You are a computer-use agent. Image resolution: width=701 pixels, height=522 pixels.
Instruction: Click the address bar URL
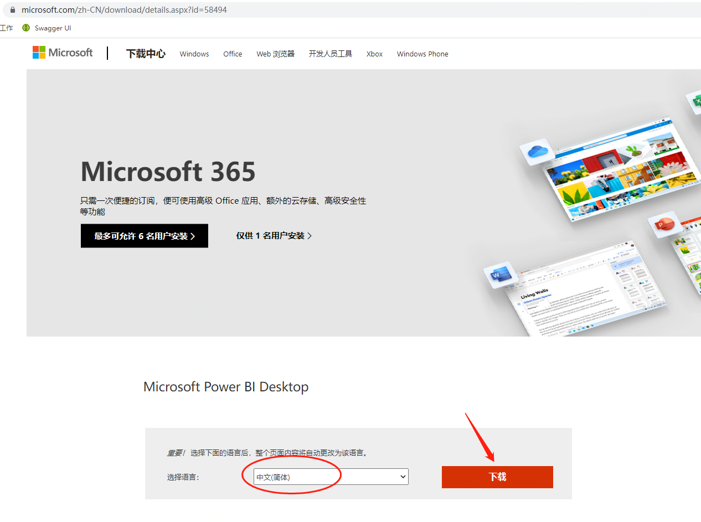tap(124, 10)
